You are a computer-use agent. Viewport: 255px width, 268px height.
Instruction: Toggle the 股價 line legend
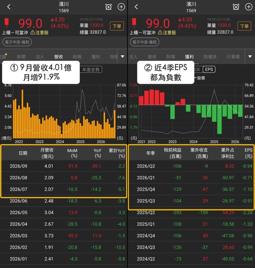200,78
